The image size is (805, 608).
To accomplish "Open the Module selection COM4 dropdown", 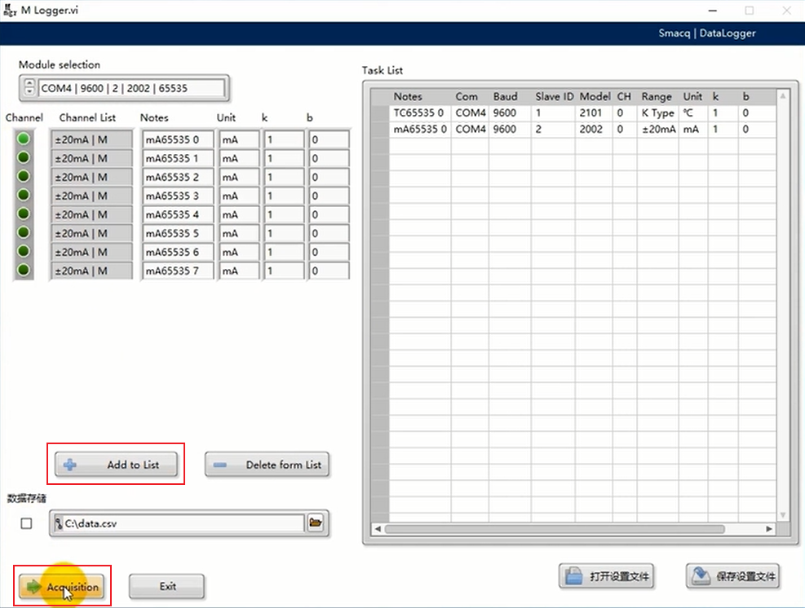I will pyautogui.click(x=130, y=88).
